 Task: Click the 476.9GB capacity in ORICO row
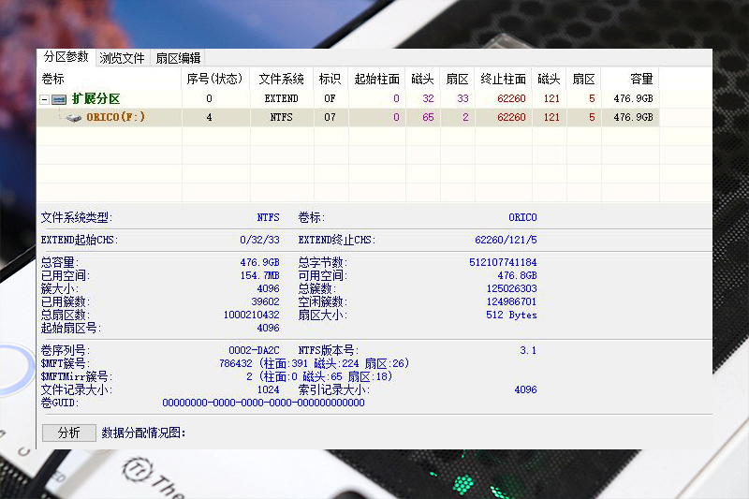tap(634, 117)
